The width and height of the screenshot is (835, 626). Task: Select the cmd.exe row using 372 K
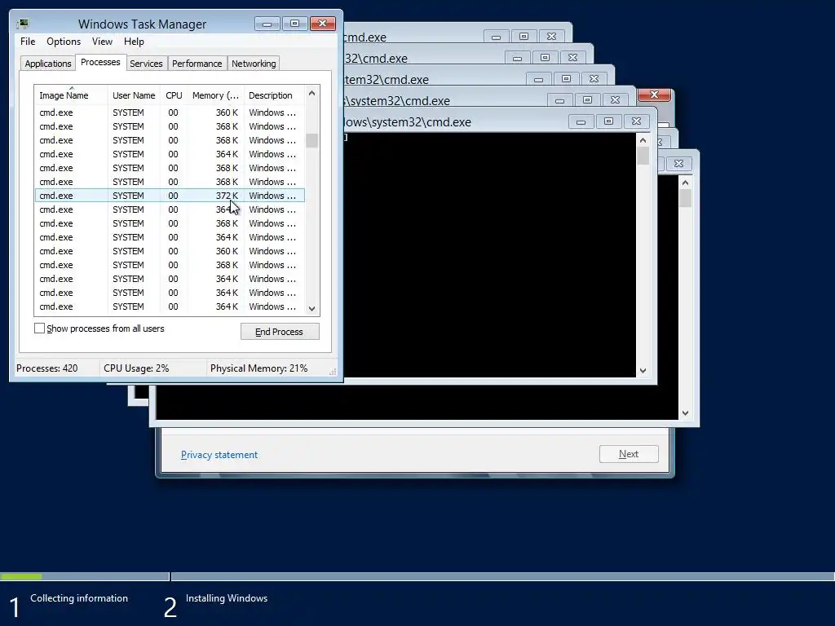[170, 196]
